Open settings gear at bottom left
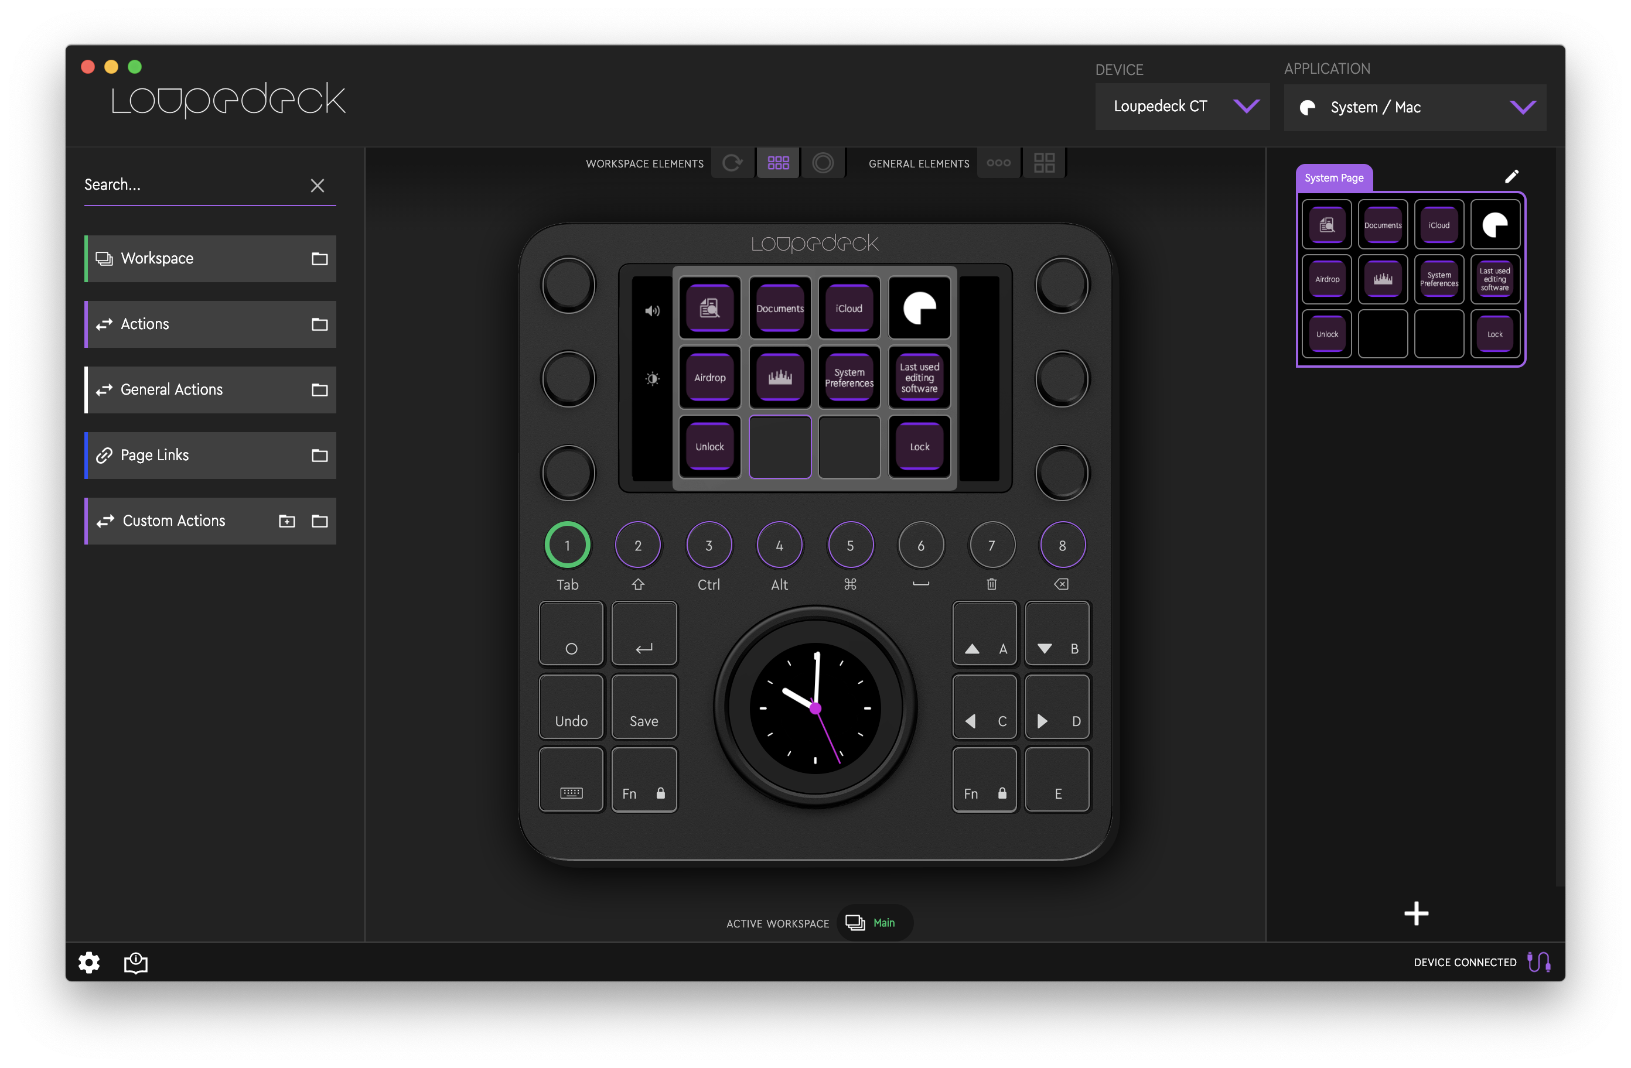 pos(88,963)
